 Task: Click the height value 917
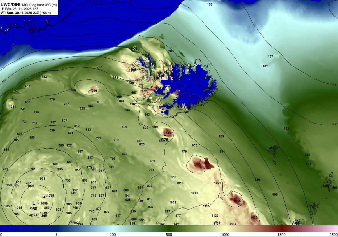click(x=101, y=171)
